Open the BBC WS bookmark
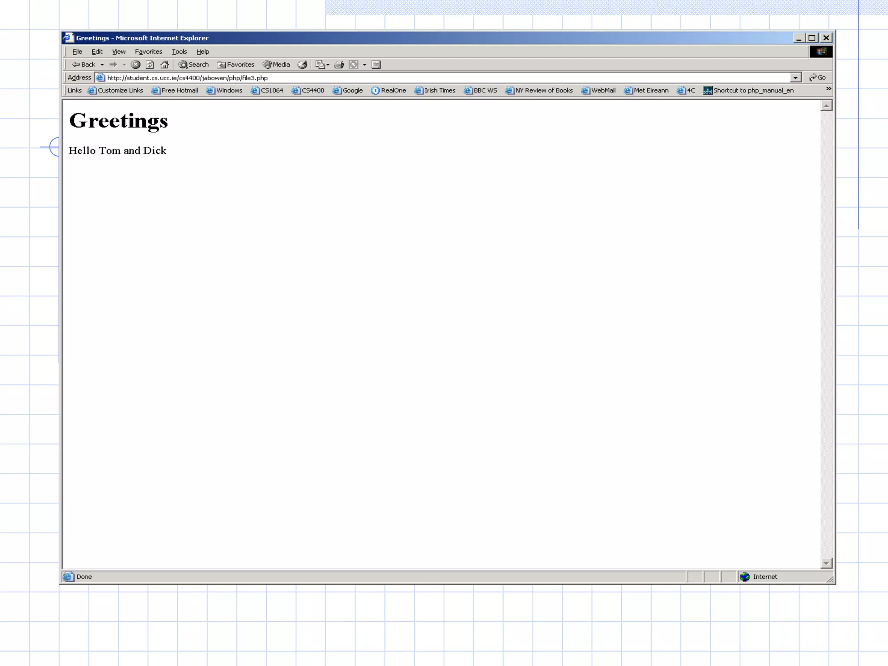888x666 pixels. point(480,91)
